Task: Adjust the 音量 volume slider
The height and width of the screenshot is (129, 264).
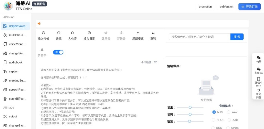Action: (x=190, y=107)
